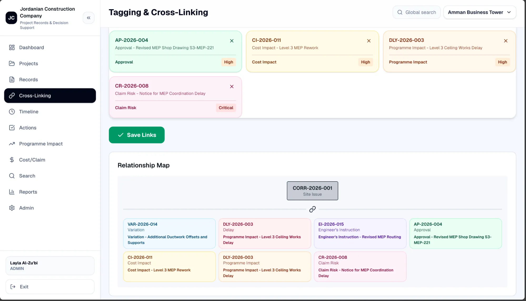Screen dimensions: 526x301
Task: Remove the CI-2026-011 linked card
Action: [369, 41]
